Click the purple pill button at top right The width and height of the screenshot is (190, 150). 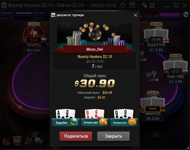pyautogui.click(x=169, y=15)
